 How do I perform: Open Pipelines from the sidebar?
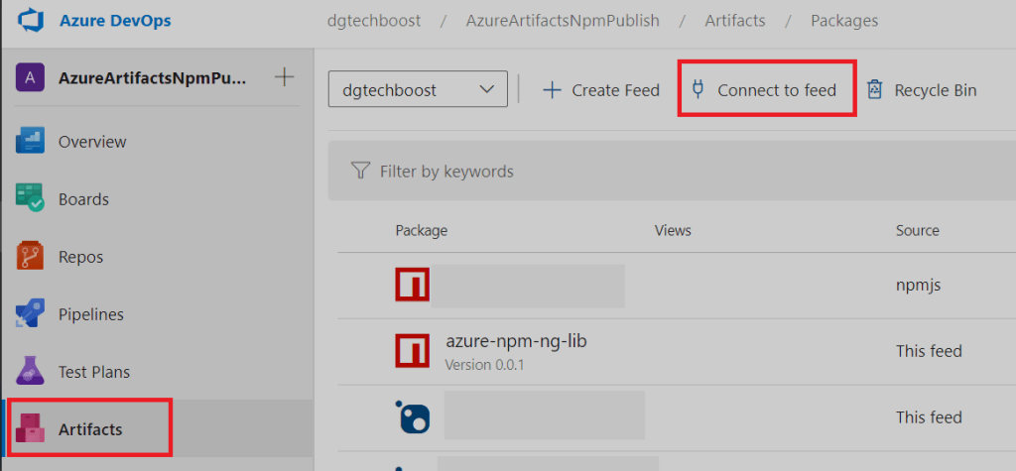coord(90,314)
